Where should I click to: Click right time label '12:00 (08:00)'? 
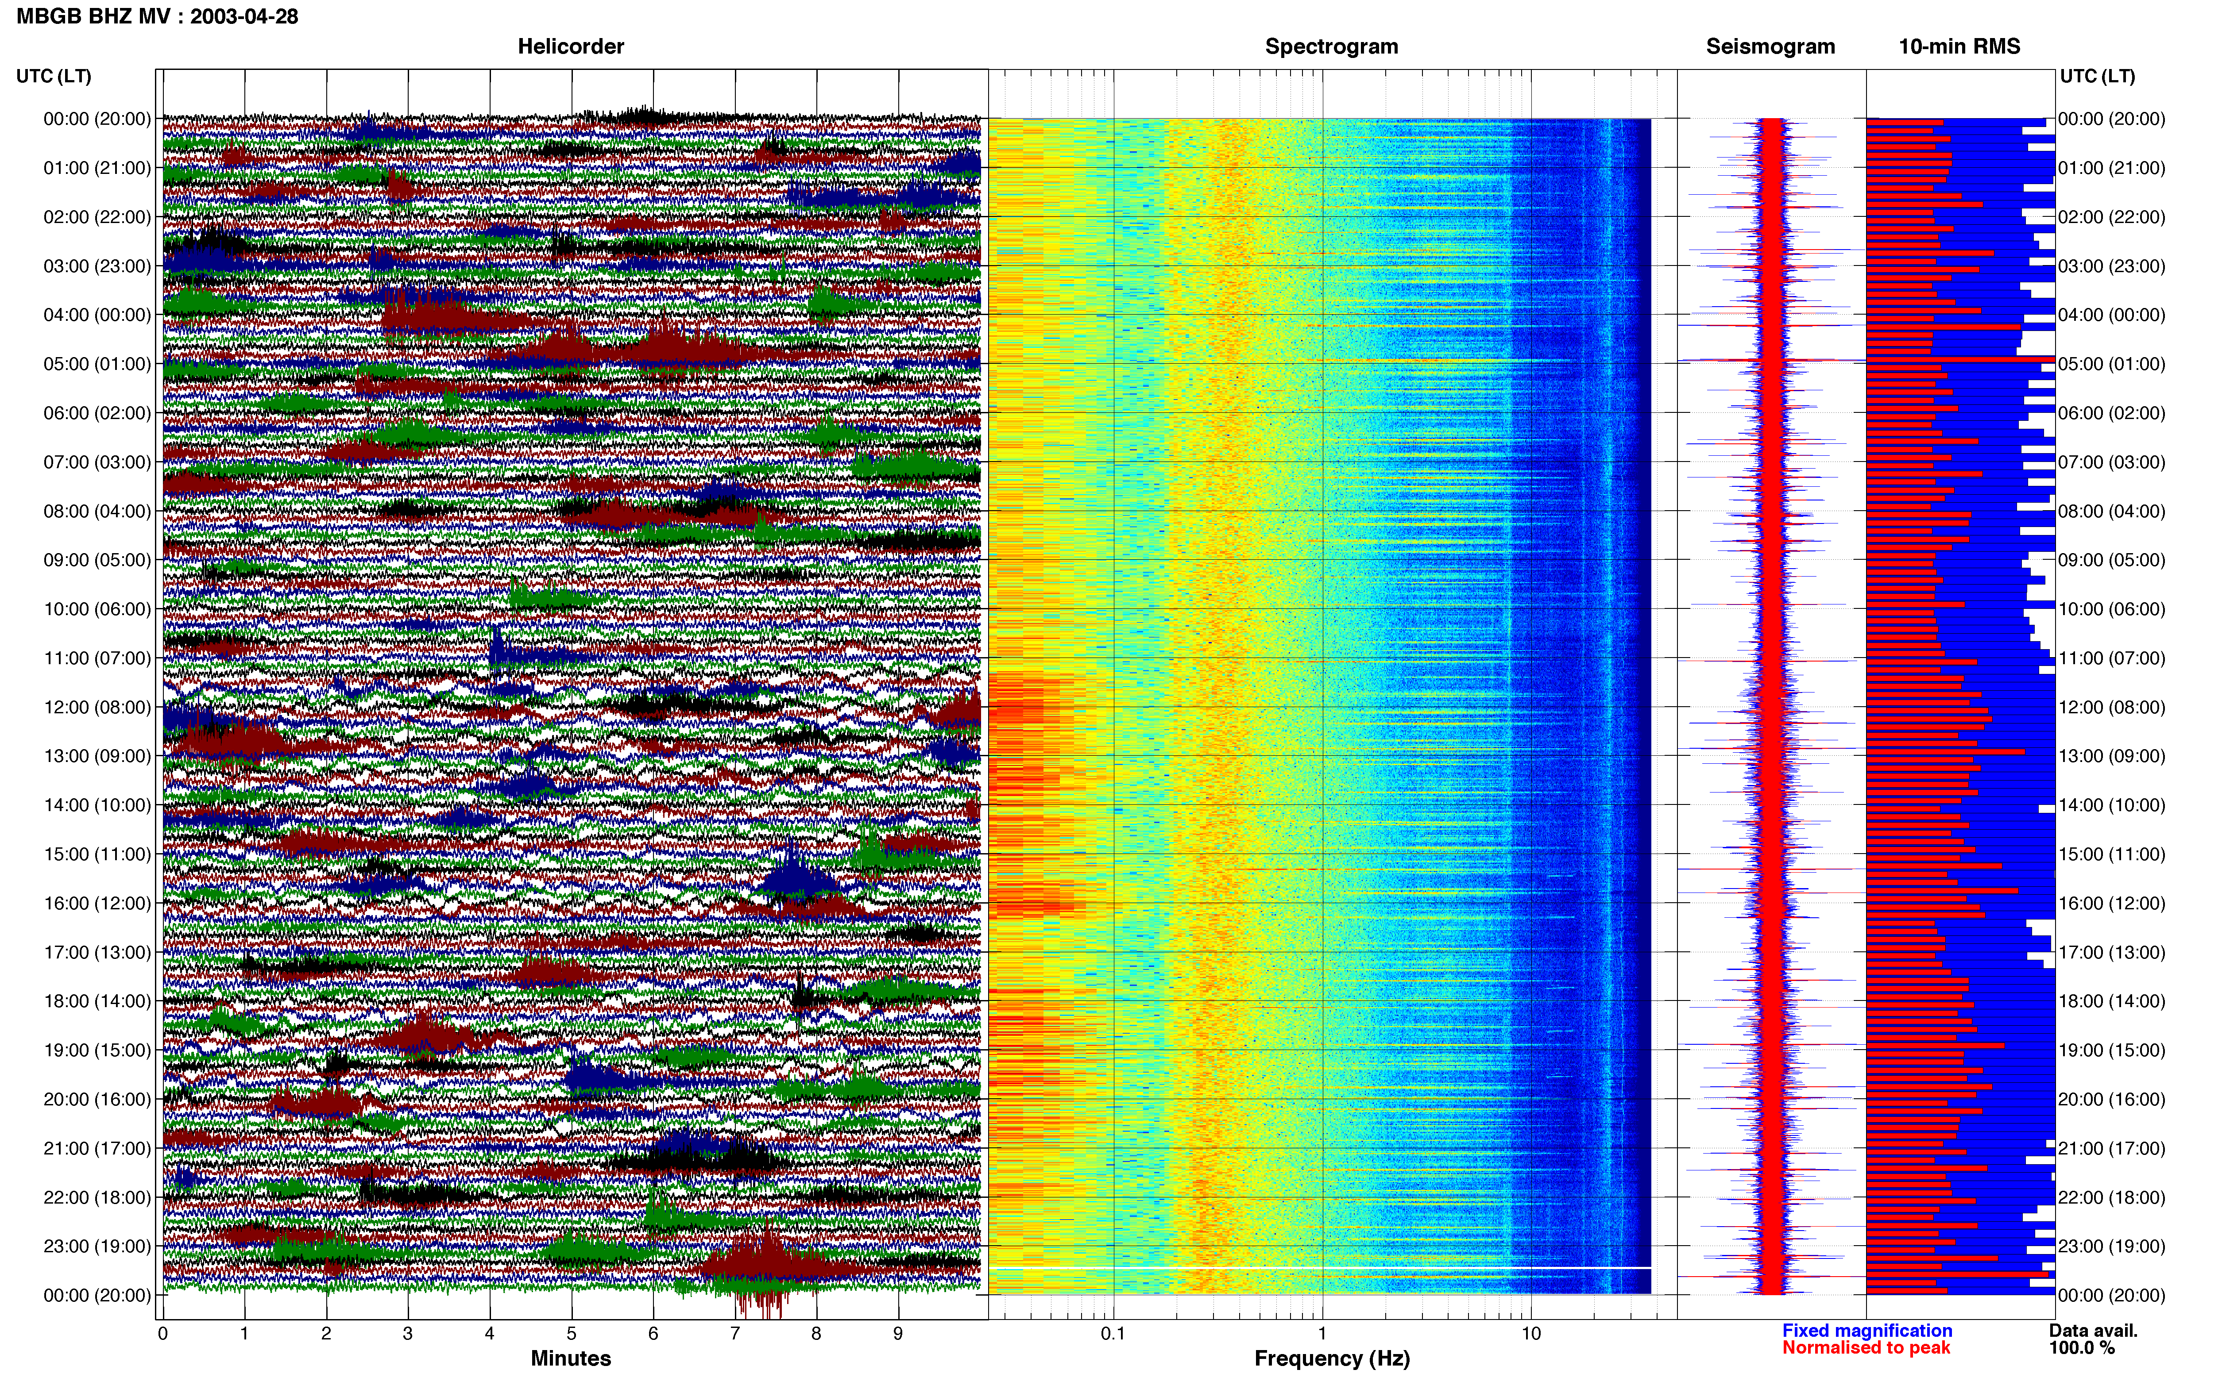click(x=2112, y=708)
